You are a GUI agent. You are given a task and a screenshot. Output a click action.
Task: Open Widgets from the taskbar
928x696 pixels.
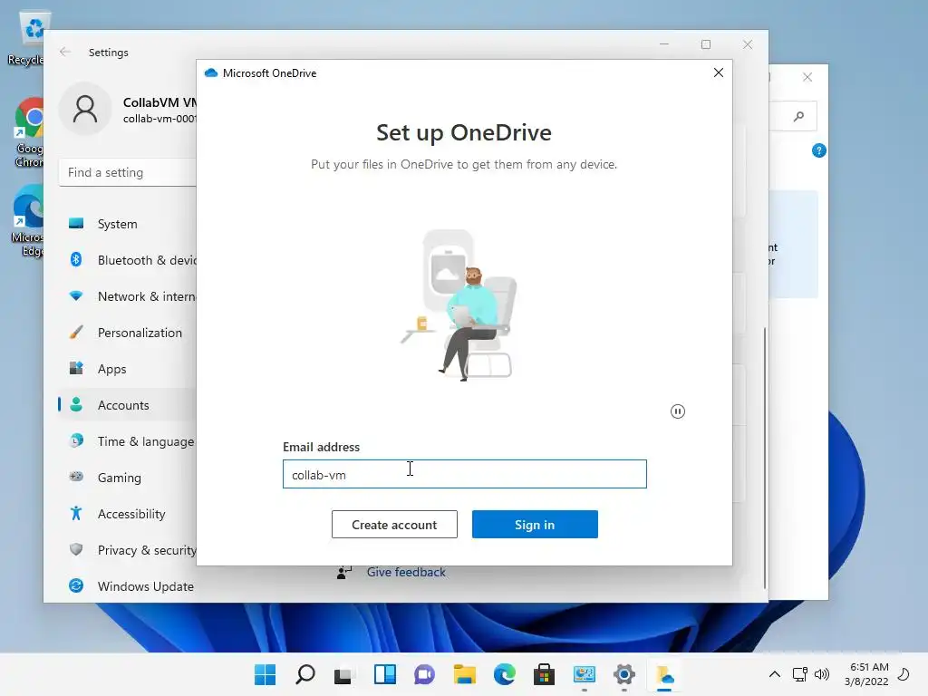tap(384, 674)
